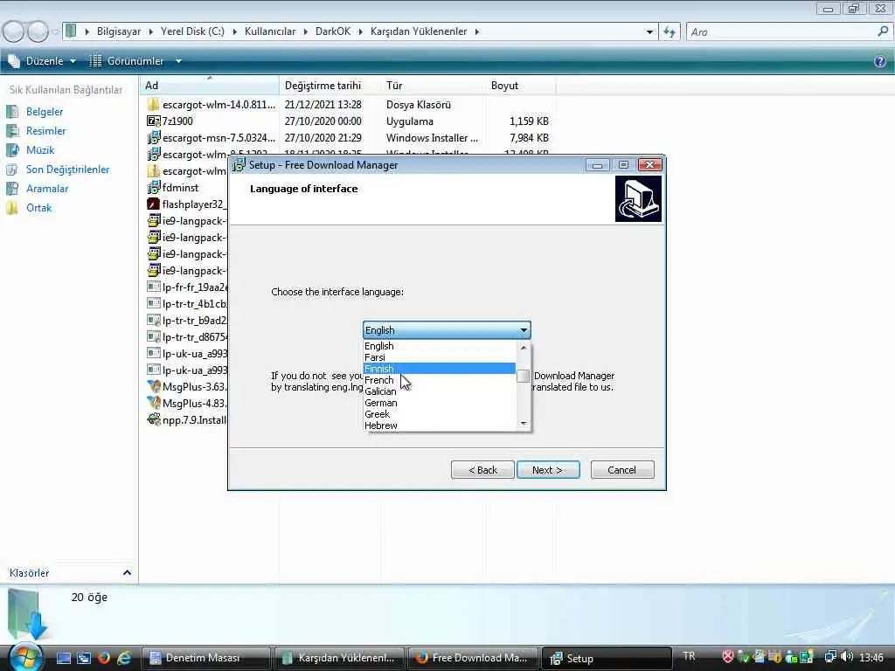Sort files by the Ad column
895x671 pixels.
point(210,86)
